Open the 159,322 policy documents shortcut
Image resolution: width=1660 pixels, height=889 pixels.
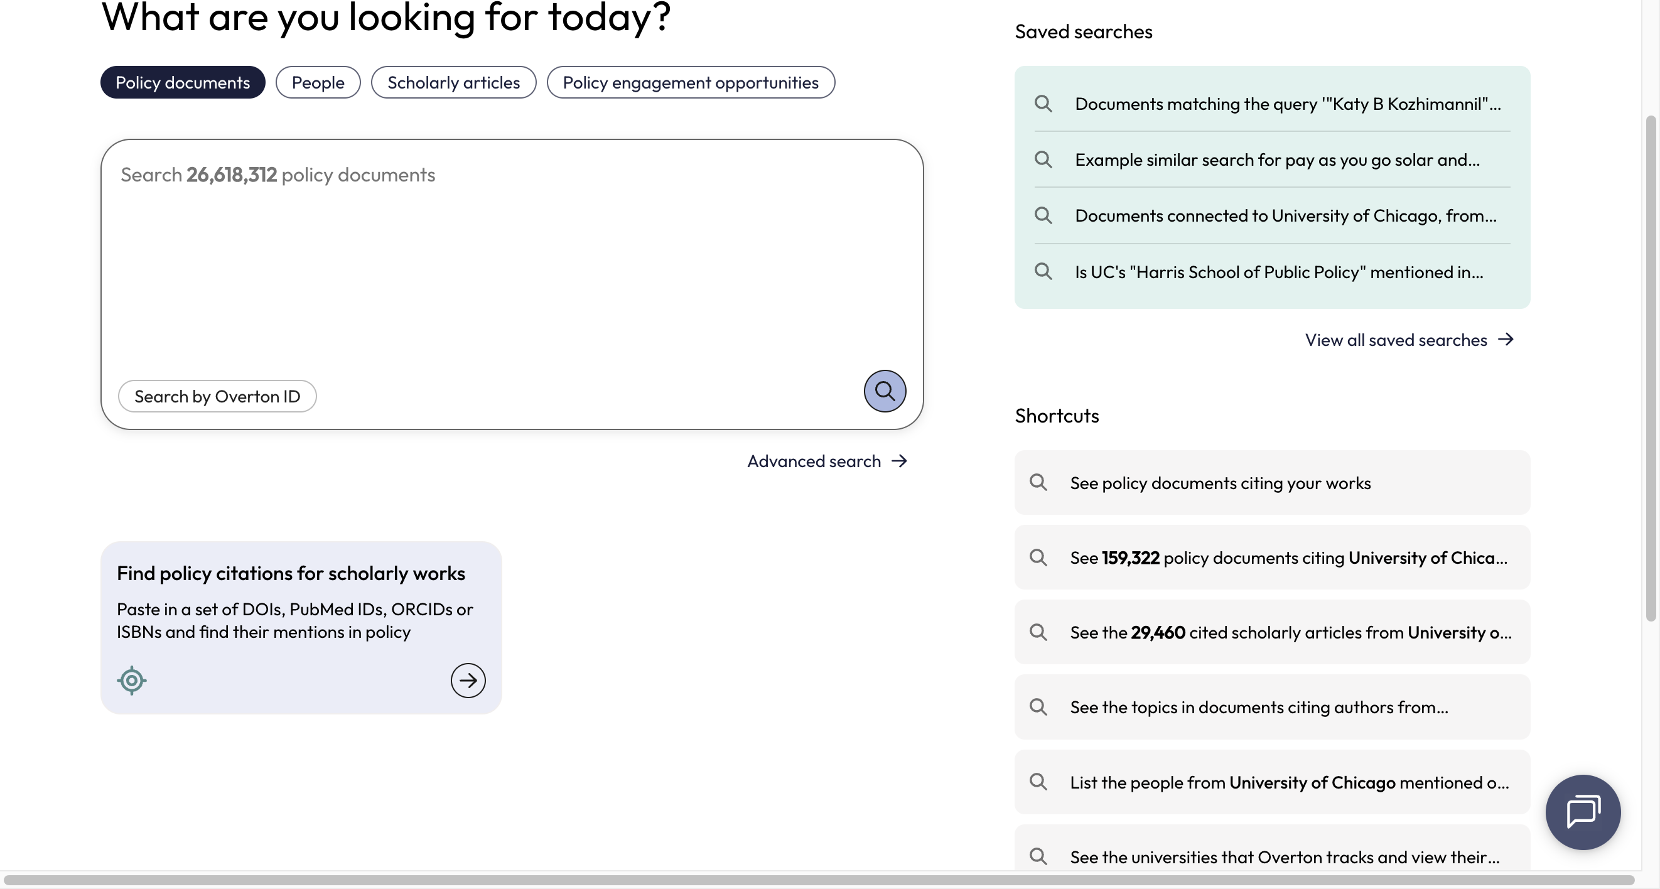[x=1272, y=558]
